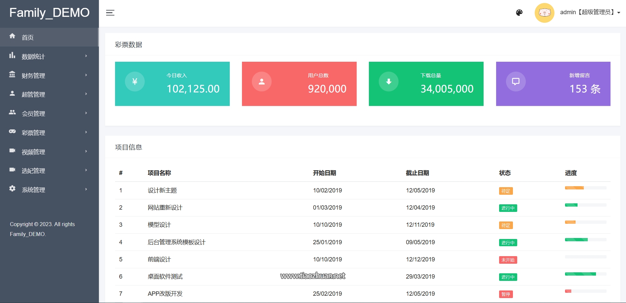Screen dimensions: 626x303
Task: Click the yen icon on 今日收入 card
Action: click(134, 82)
